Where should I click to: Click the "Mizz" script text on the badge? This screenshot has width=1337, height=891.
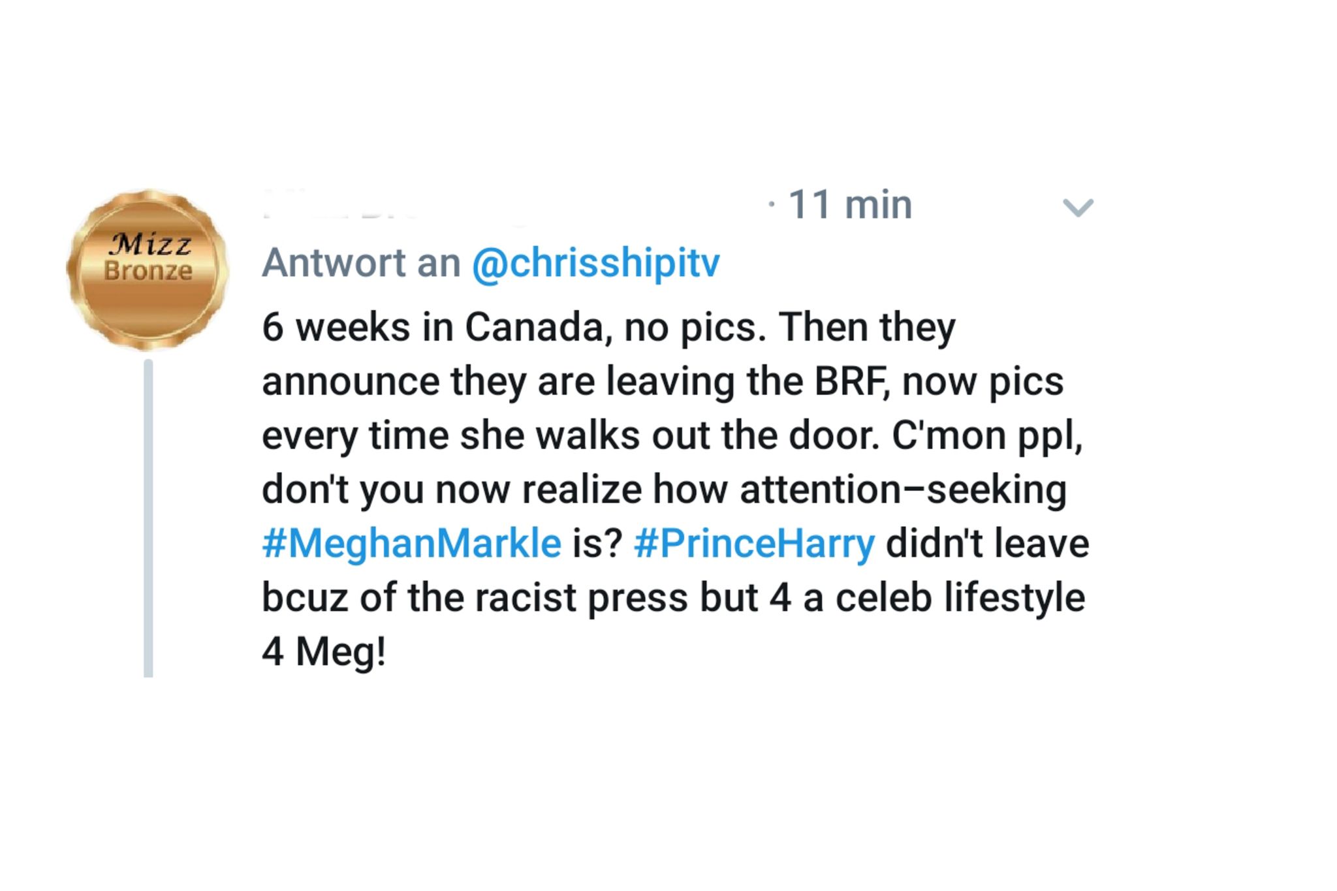click(151, 245)
